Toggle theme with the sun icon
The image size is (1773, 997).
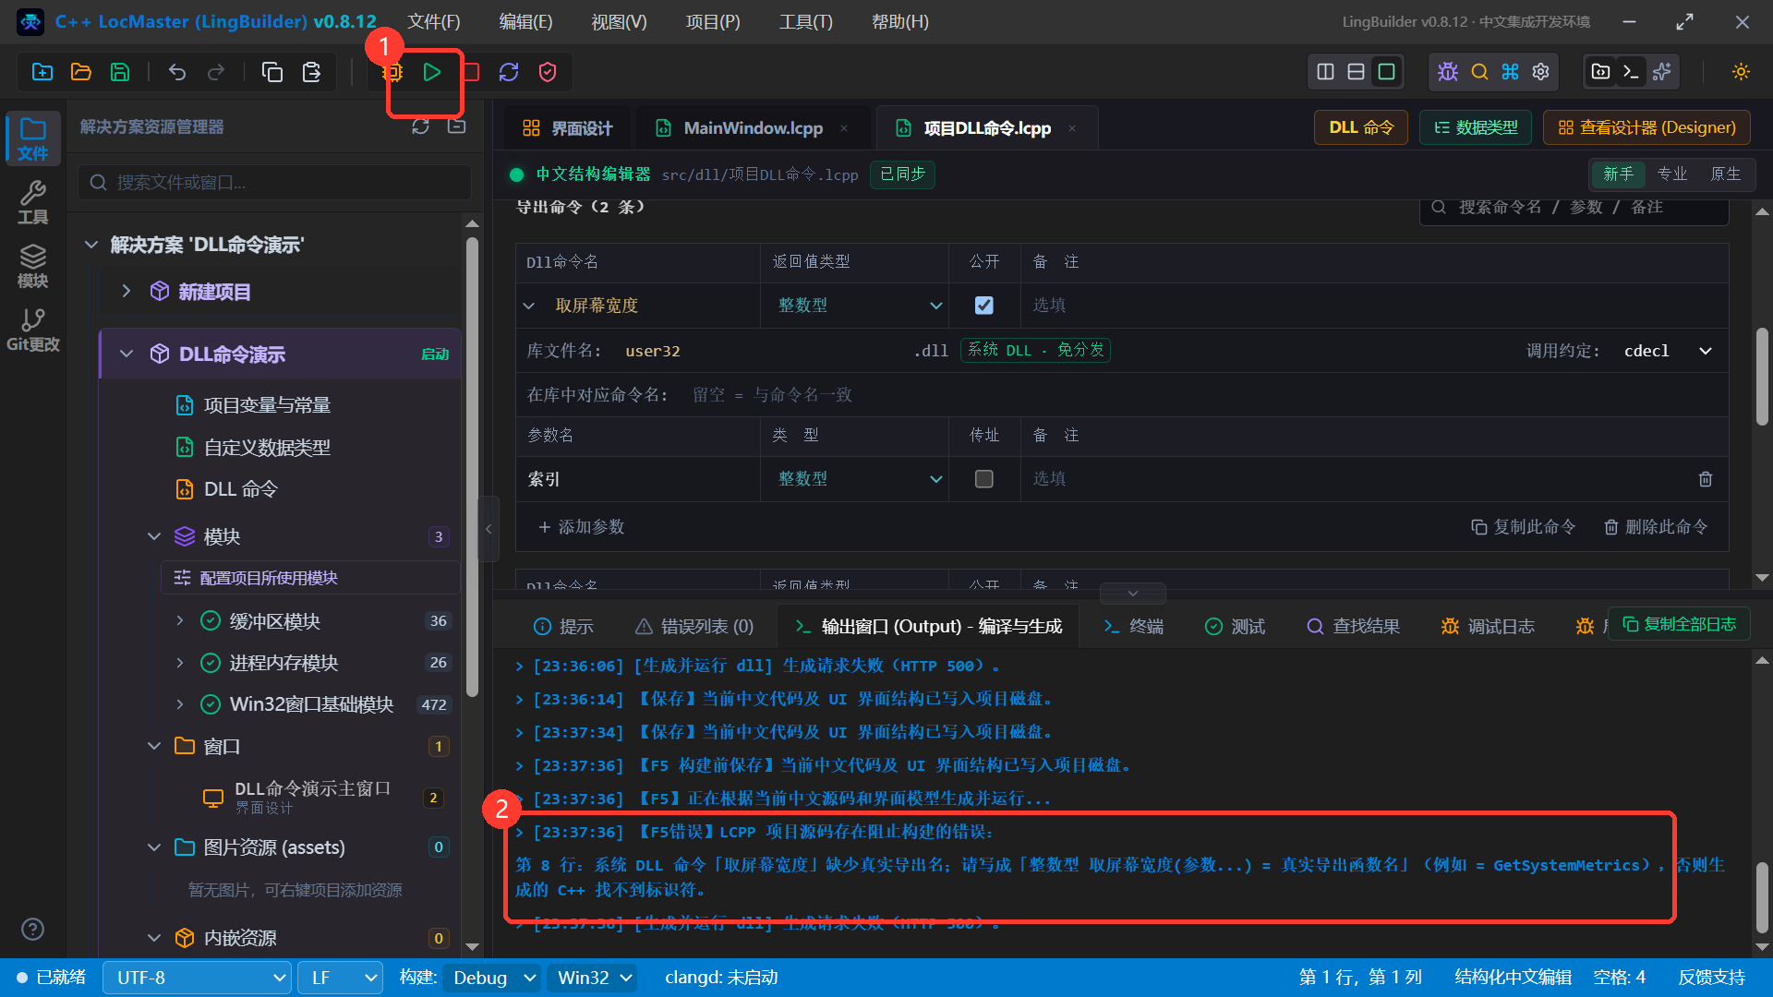pyautogui.click(x=1742, y=72)
